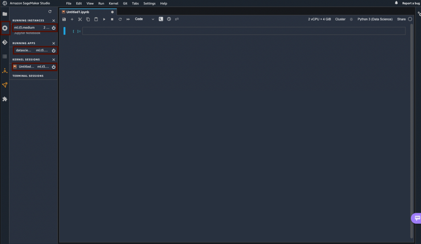Launch terminal using the toolbar terminal icon
Image resolution: width=421 pixels, height=244 pixels.
tap(161, 19)
